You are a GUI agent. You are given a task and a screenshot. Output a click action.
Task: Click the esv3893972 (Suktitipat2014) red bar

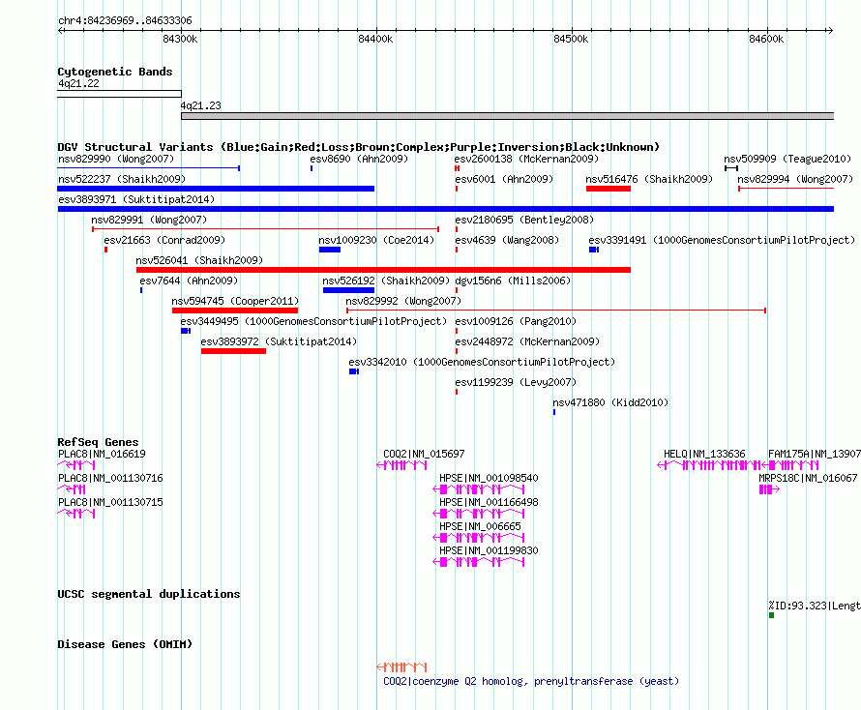tap(233, 351)
